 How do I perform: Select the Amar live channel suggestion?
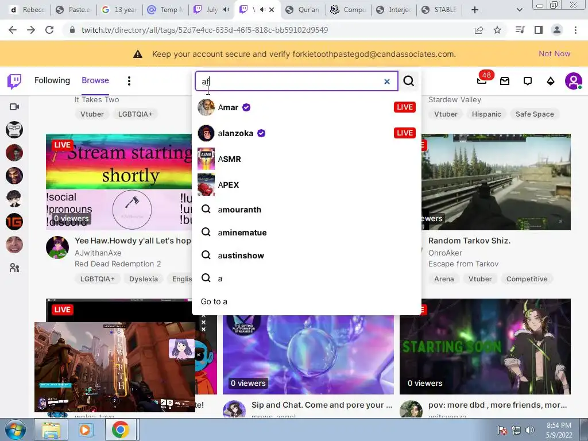(x=307, y=107)
